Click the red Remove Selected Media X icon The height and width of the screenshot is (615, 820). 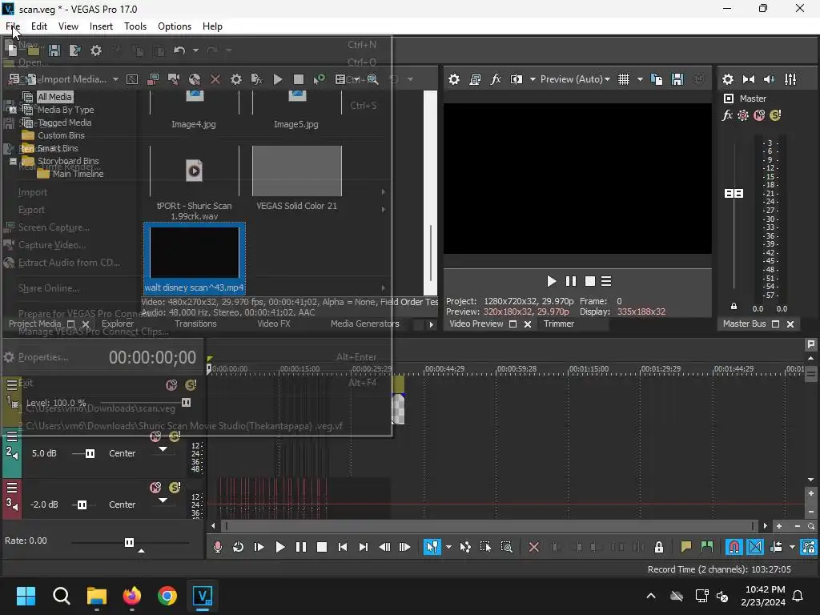215,79
